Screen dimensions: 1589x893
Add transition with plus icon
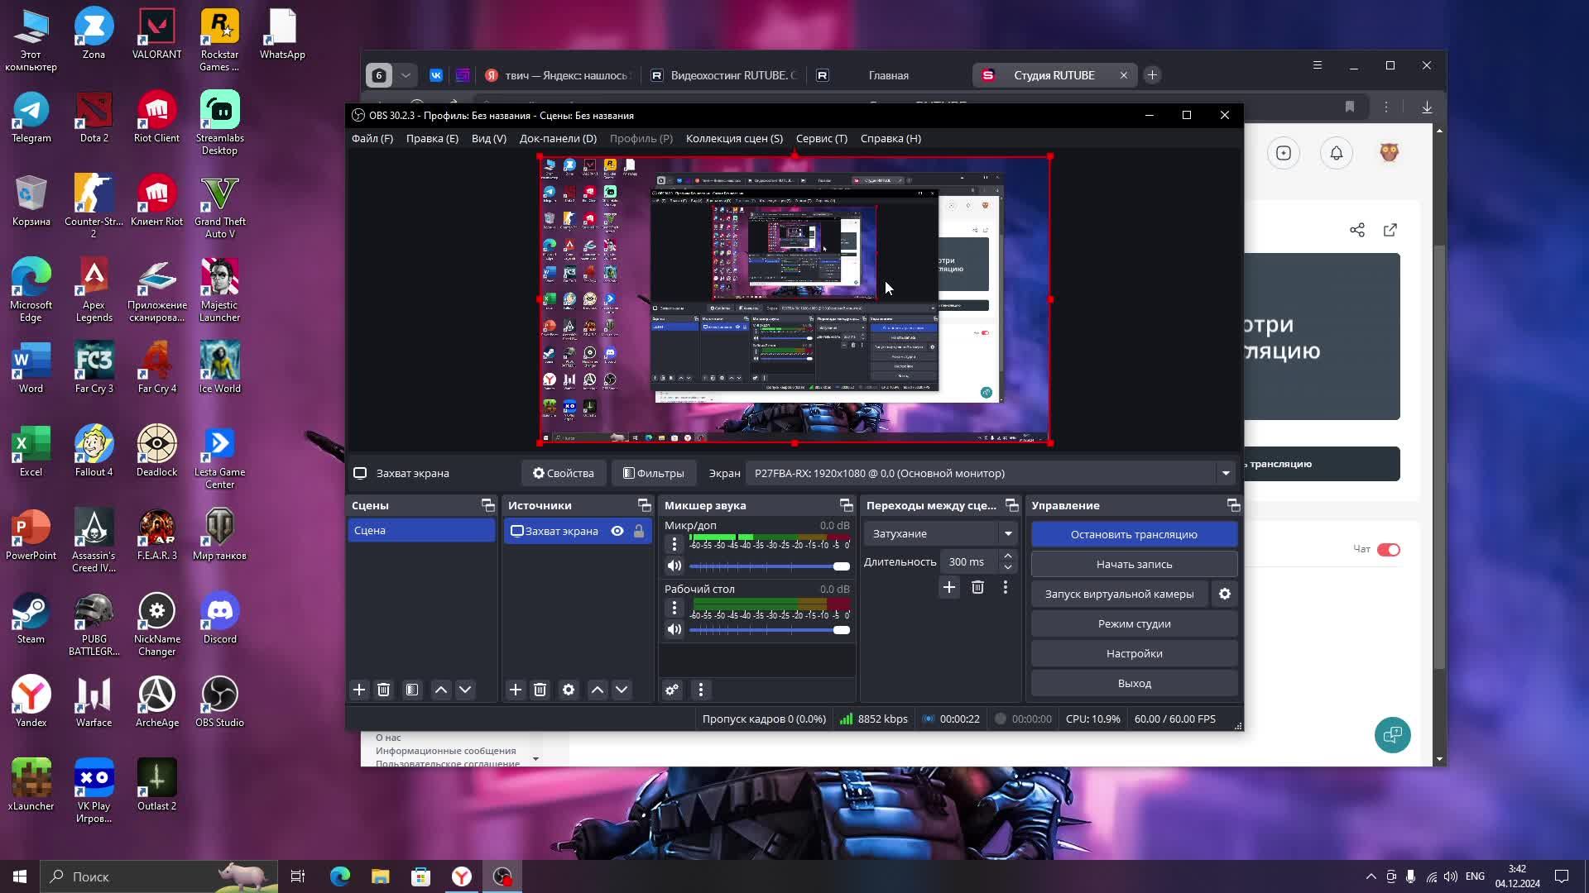[949, 587]
